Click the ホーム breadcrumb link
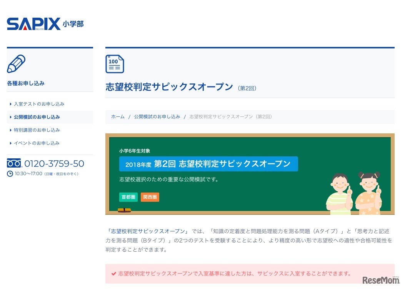The height and width of the screenshot is (289, 405). point(118,116)
